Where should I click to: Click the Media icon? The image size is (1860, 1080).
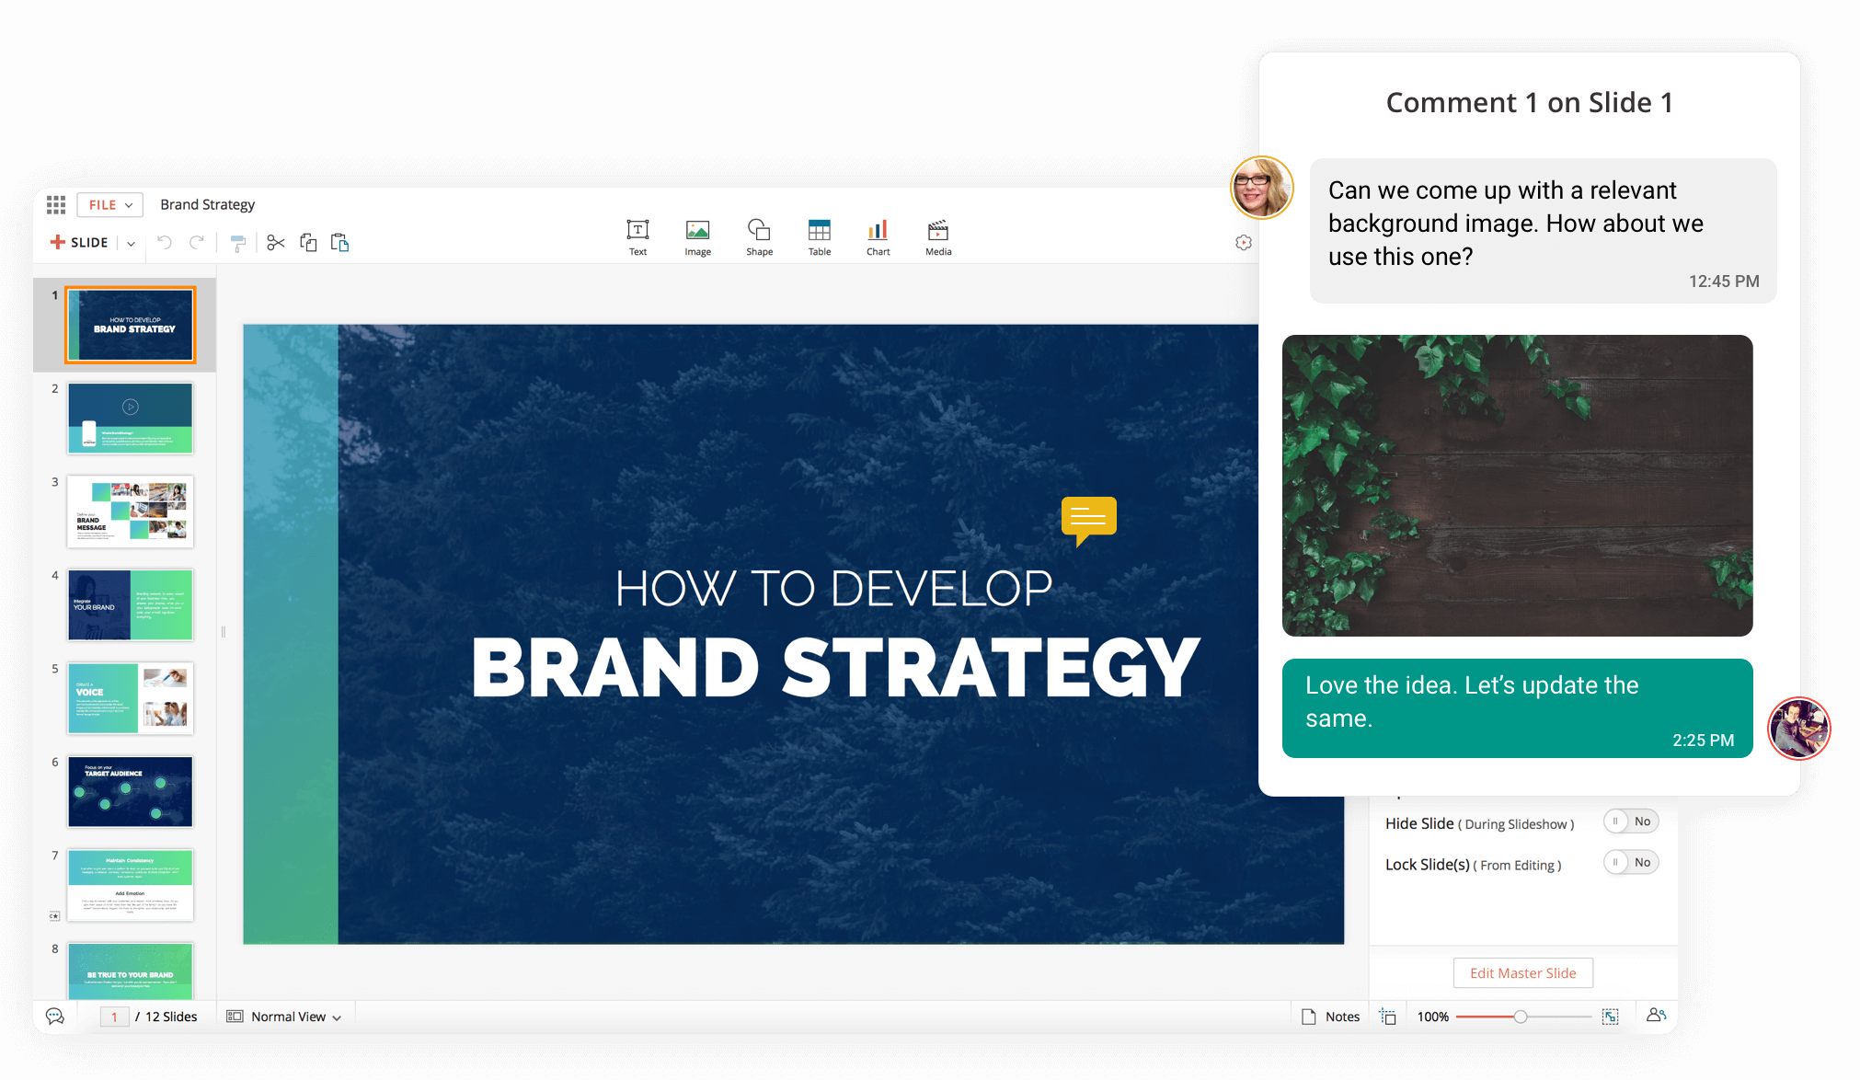tap(937, 230)
